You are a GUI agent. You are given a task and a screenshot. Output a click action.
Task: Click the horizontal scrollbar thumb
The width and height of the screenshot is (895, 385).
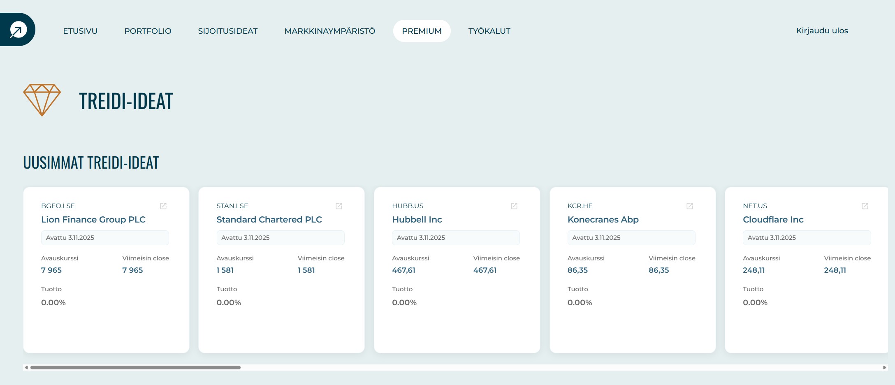point(135,367)
